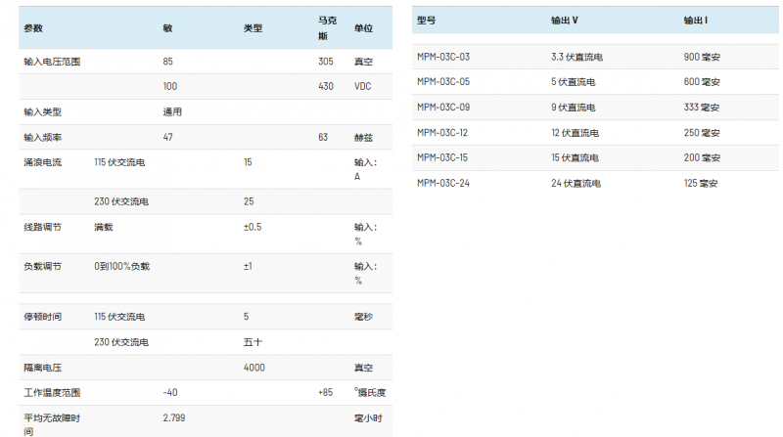Select the MPM-03C-24 model row

coord(443,183)
